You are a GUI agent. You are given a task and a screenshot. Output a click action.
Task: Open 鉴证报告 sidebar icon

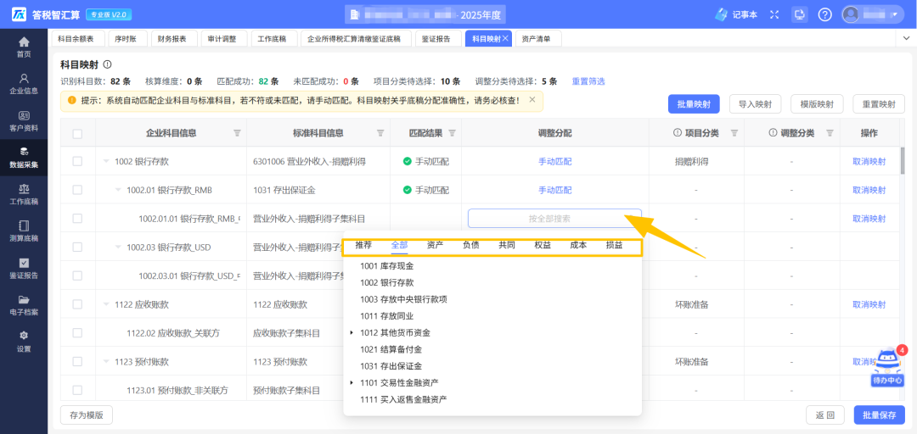click(x=24, y=263)
